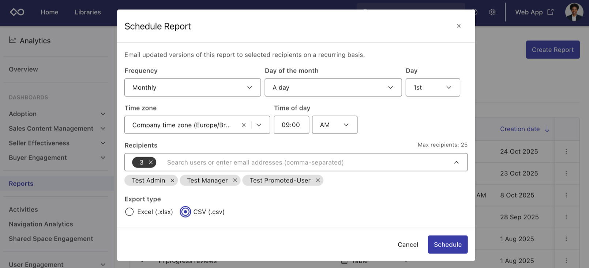Open Web App external link
The width and height of the screenshot is (589, 268).
[534, 12]
